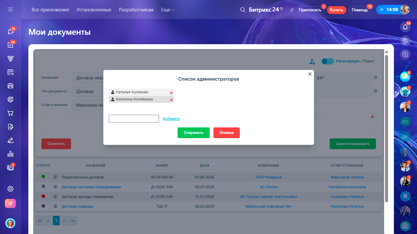Open Разработчикам menu item
417x234 pixels.
coord(136,10)
